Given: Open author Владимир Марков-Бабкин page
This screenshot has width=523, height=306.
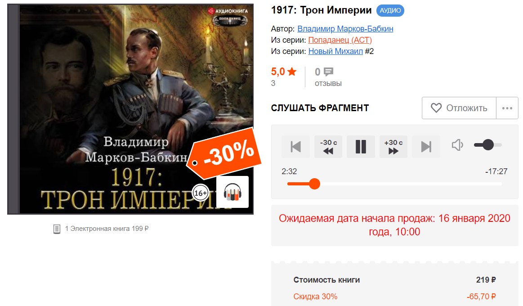Looking at the screenshot, I should point(345,29).
